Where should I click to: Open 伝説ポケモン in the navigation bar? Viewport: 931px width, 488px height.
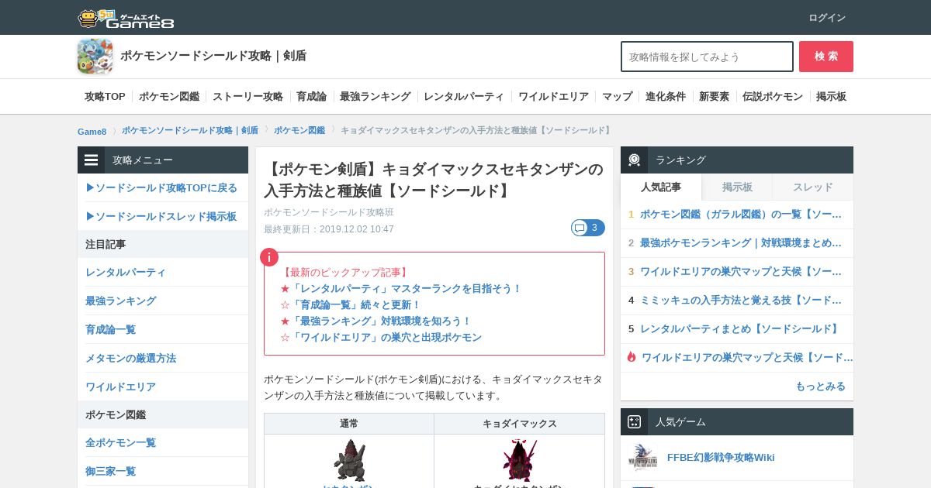[x=773, y=97]
